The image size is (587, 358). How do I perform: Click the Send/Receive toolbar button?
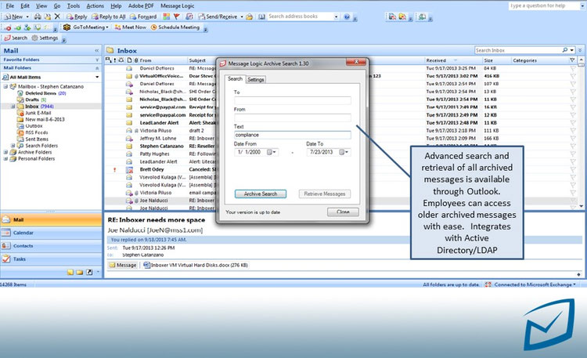[218, 16]
